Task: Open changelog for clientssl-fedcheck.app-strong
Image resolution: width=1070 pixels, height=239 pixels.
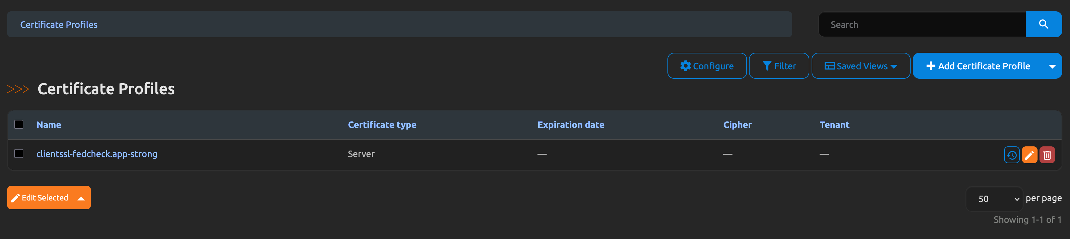Action: click(1012, 155)
